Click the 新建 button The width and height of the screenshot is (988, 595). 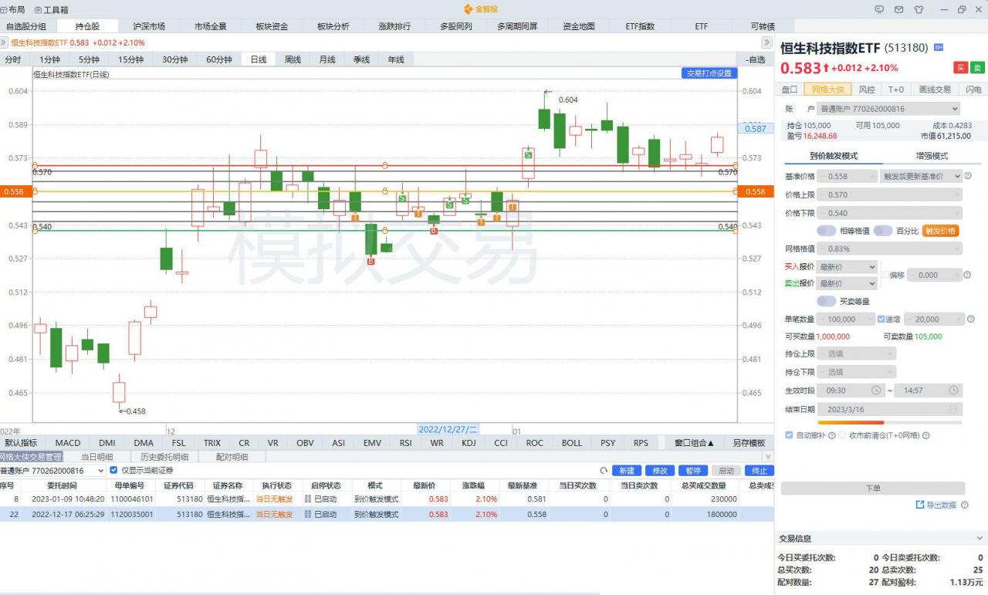tap(627, 471)
